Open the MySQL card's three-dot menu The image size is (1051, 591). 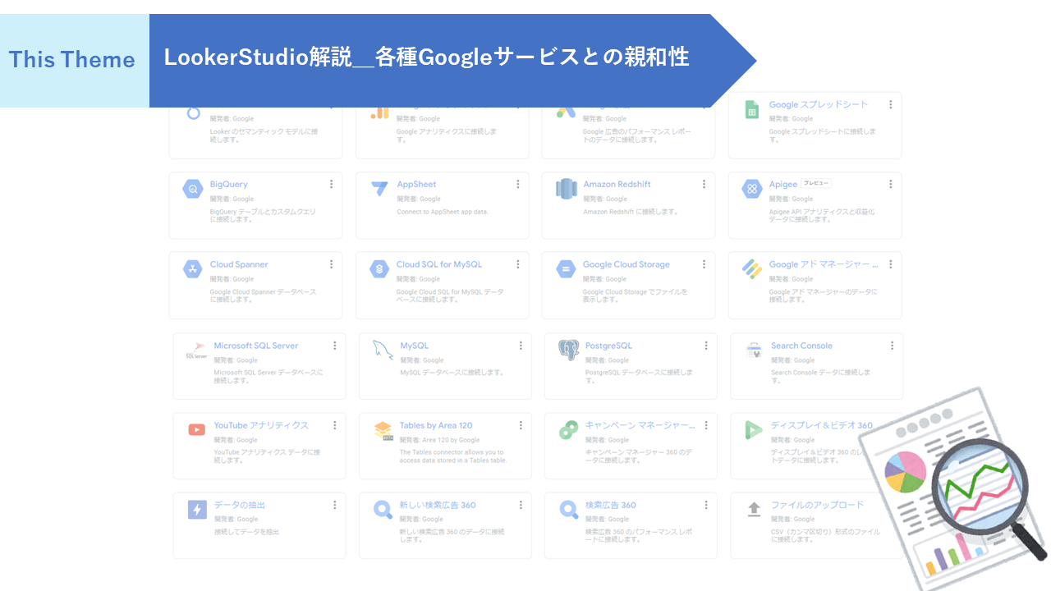pos(521,346)
